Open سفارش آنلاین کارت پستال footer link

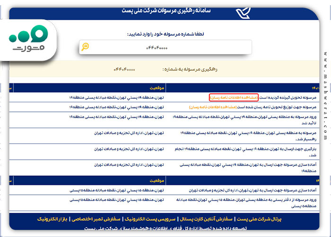(206, 219)
